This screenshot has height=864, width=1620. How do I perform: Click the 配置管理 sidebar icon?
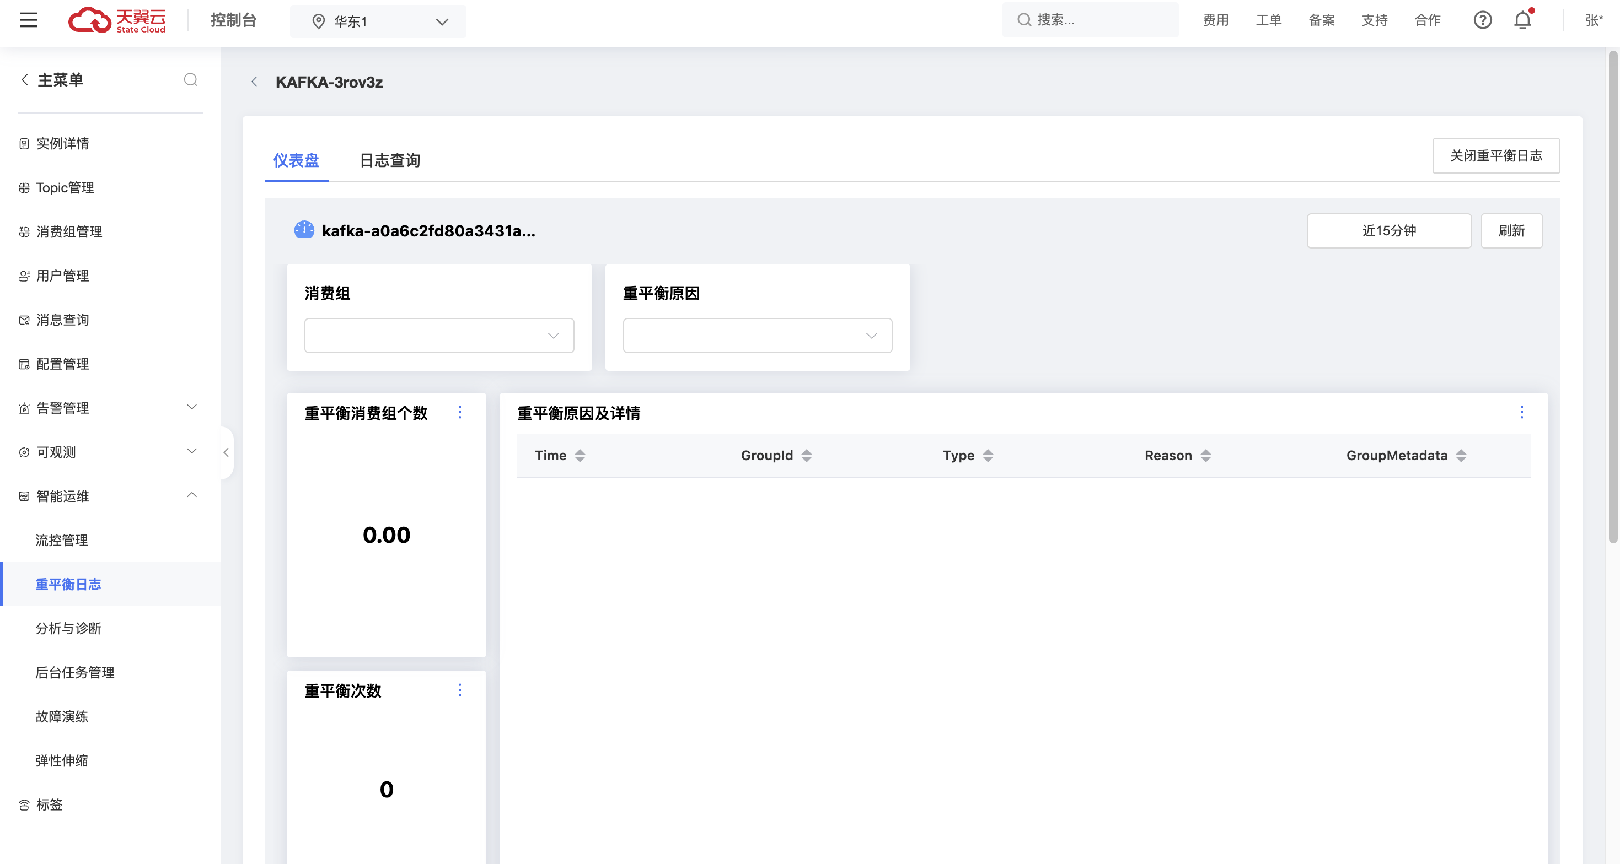pos(24,364)
